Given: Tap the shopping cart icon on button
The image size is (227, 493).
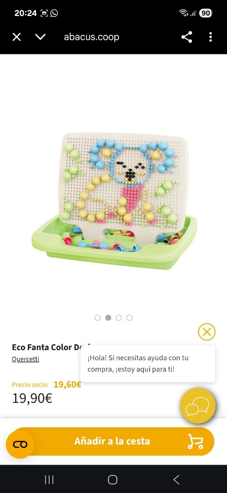Looking at the screenshot, I should click(195, 441).
